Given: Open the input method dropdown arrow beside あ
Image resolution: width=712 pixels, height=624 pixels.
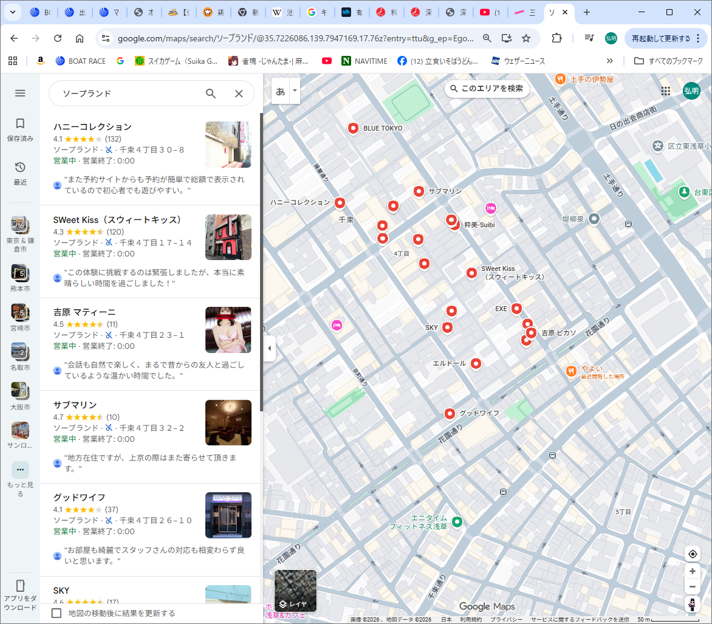Looking at the screenshot, I should (x=295, y=91).
